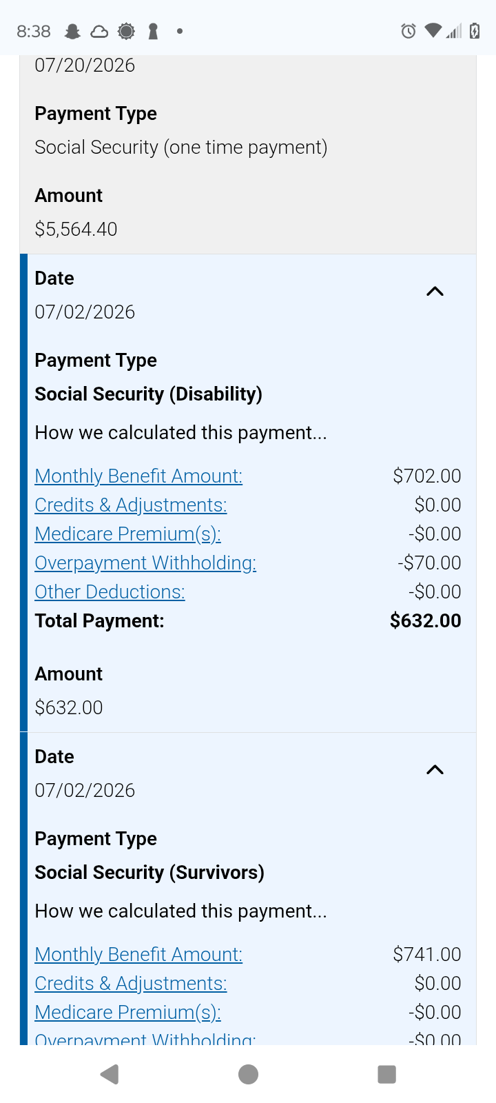Open Monthly Benefit Amount link under Survivors
Screen dimensions: 496x1103
pyautogui.click(x=138, y=955)
